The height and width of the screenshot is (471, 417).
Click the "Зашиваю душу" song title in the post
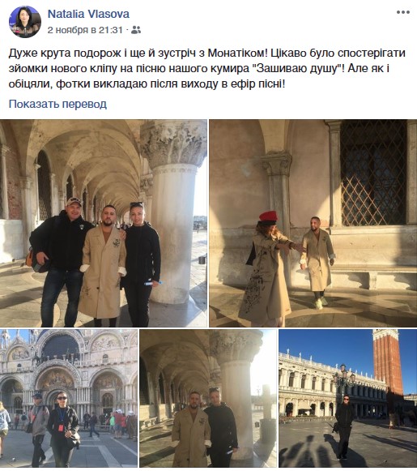pos(296,68)
